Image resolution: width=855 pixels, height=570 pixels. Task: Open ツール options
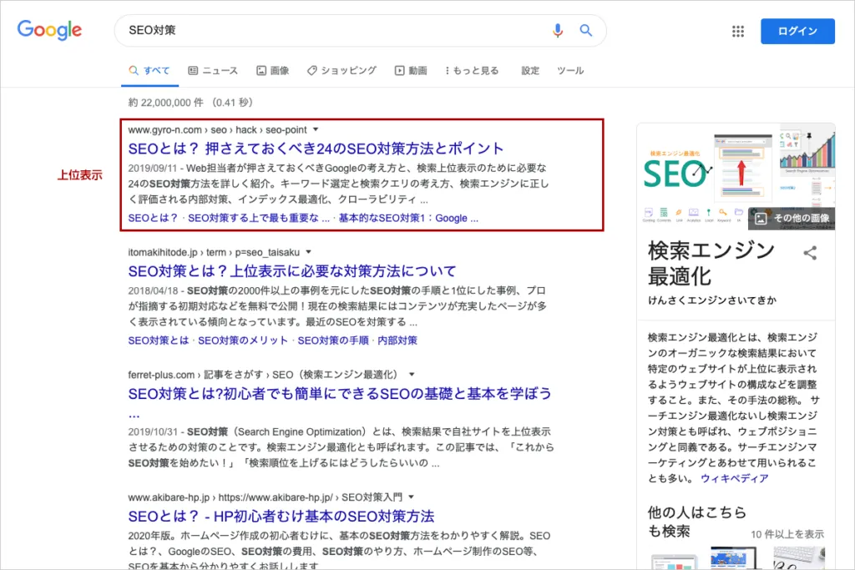point(570,71)
